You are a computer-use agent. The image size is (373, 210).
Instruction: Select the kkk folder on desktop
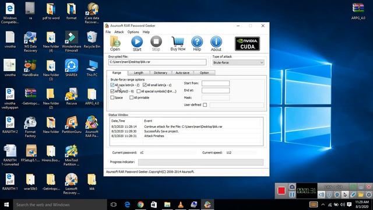pyautogui.click(x=92, y=182)
